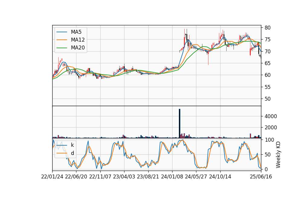Click the blue MA5 legend line sample
This screenshot has width=290, height=208.
pos(62,32)
